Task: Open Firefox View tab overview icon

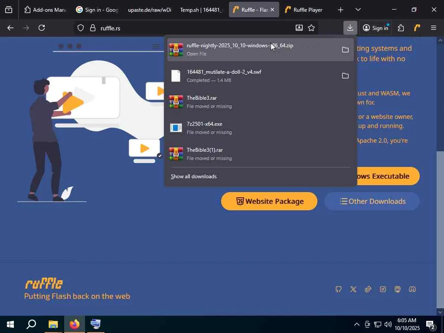Action: click(x=9, y=10)
